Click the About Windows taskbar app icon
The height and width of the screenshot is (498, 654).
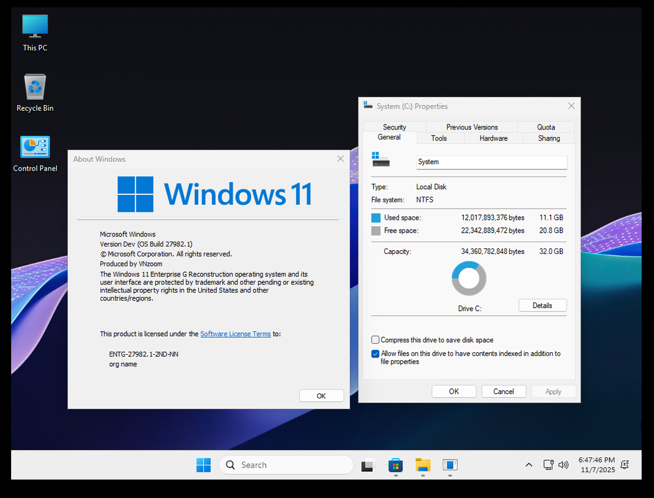(x=450, y=464)
